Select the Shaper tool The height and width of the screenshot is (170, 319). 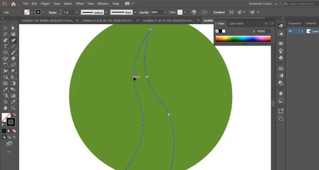(x=5, y=58)
